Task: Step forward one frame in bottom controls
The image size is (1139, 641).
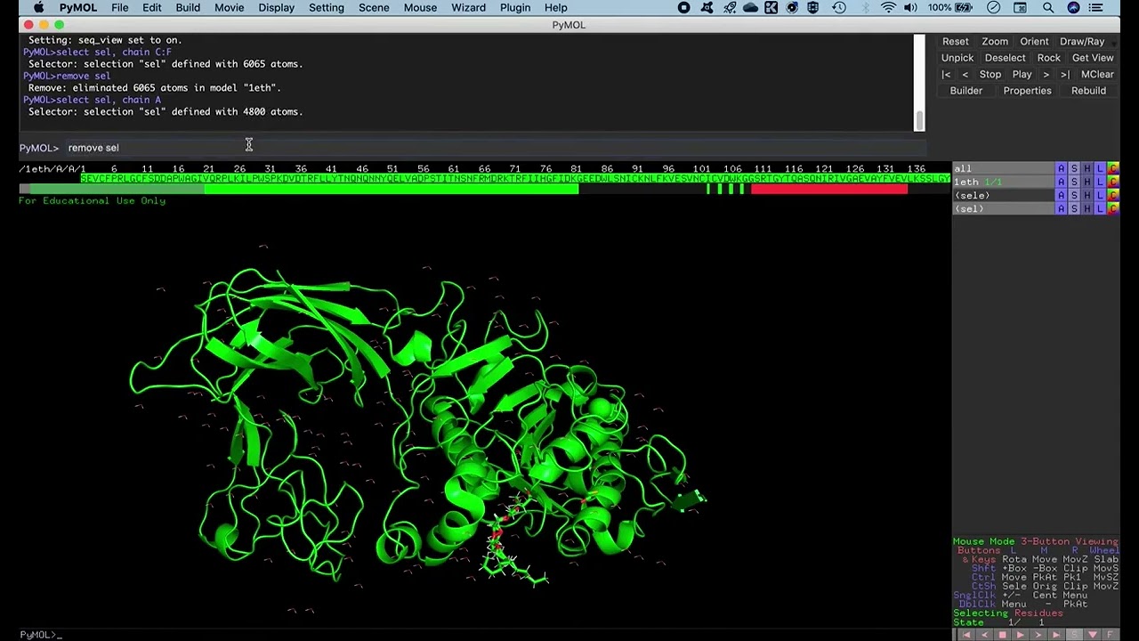Action: click(1038, 635)
